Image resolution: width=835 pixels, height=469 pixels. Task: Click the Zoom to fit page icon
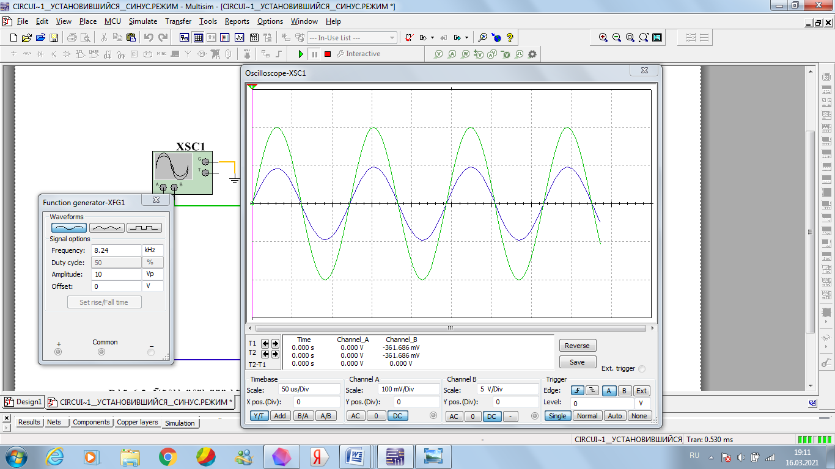[x=644, y=38]
